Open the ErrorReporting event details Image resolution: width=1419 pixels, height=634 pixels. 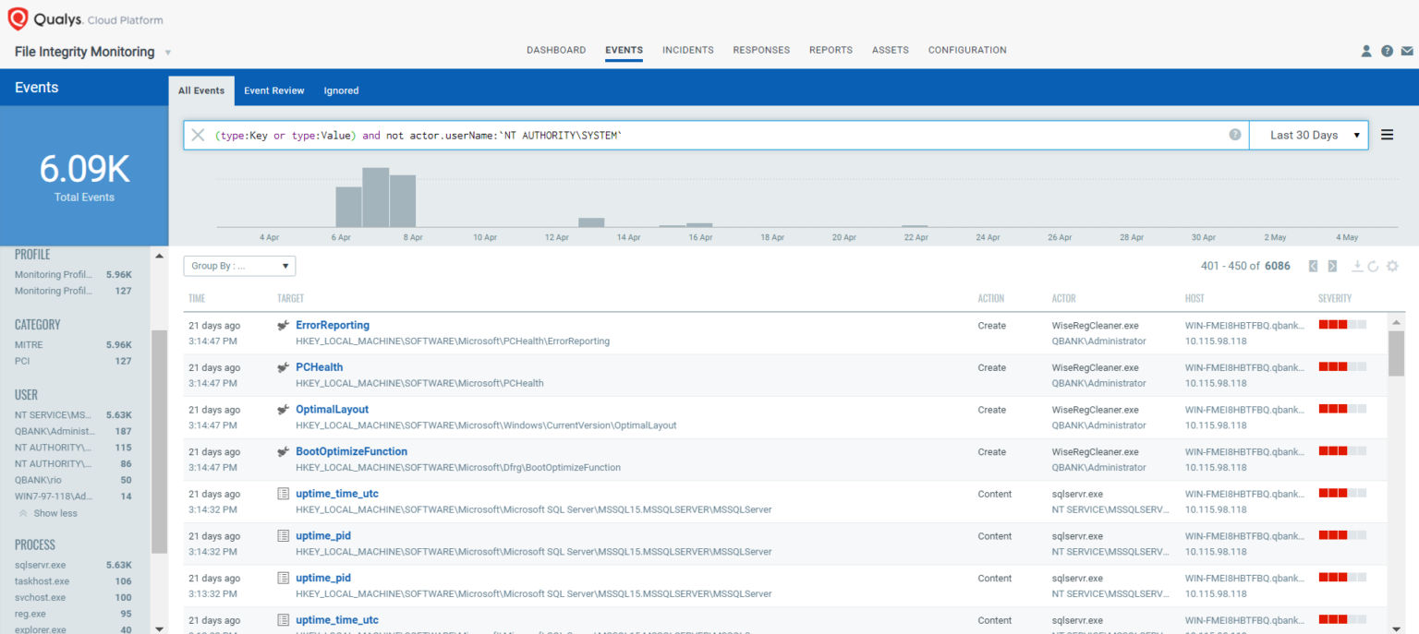tap(332, 325)
